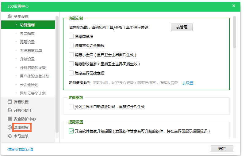Open 升级设置 sidebar entry
245x156 pixels.
(x=27, y=59)
